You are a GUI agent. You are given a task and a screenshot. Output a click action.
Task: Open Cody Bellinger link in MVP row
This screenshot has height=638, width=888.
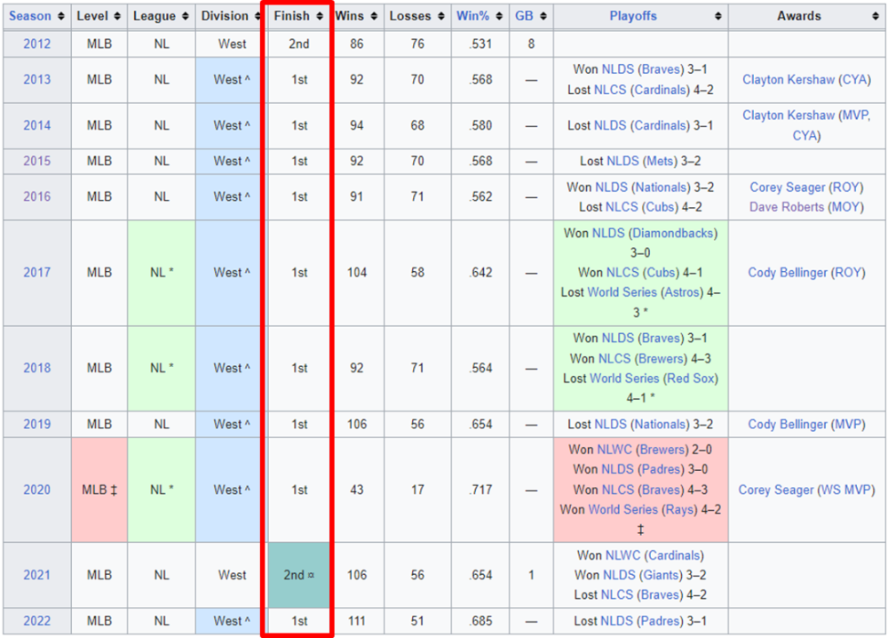pos(788,425)
